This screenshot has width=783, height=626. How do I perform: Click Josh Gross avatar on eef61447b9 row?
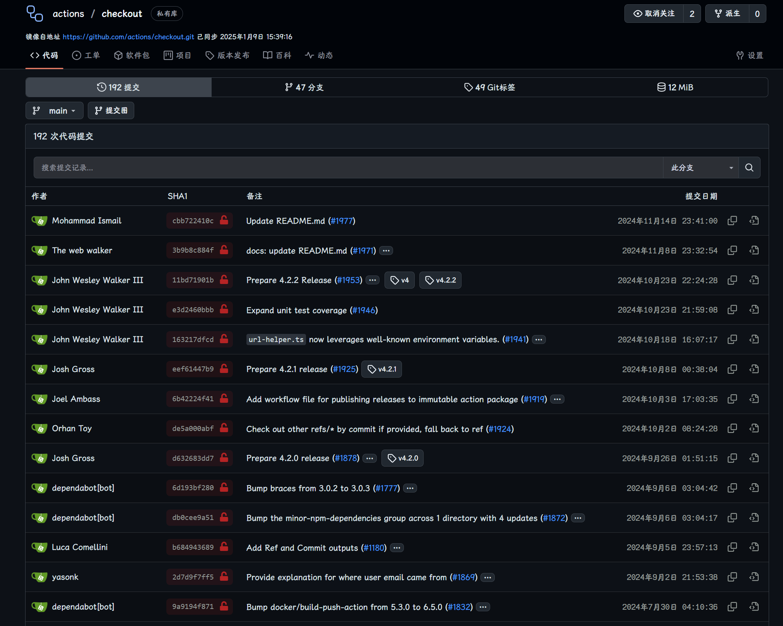(39, 369)
